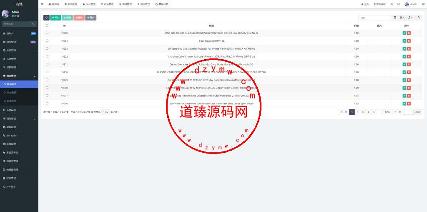Click the 主页 home link in top bar
Screen dimensions: 427x212
[x=365, y=4]
